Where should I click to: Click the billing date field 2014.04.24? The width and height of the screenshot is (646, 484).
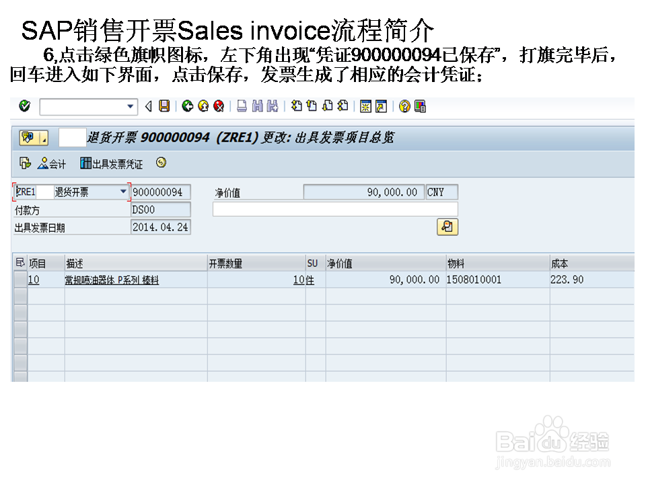pyautogui.click(x=161, y=227)
